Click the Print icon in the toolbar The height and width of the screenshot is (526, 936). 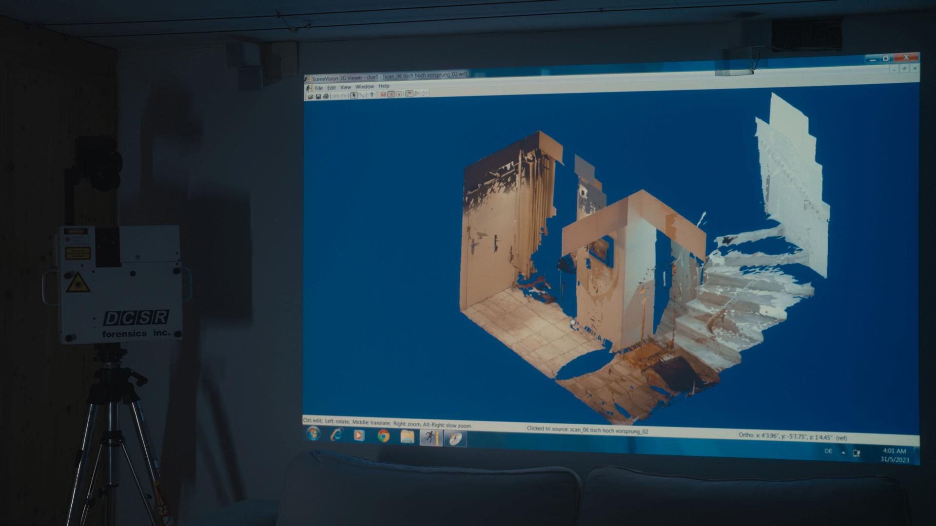point(326,96)
